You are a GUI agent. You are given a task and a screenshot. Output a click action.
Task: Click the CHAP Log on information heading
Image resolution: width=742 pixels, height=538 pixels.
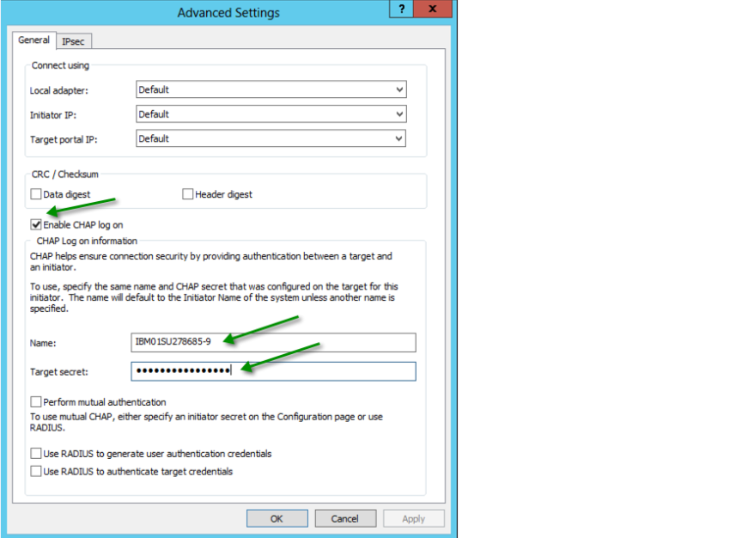pyautogui.click(x=87, y=241)
